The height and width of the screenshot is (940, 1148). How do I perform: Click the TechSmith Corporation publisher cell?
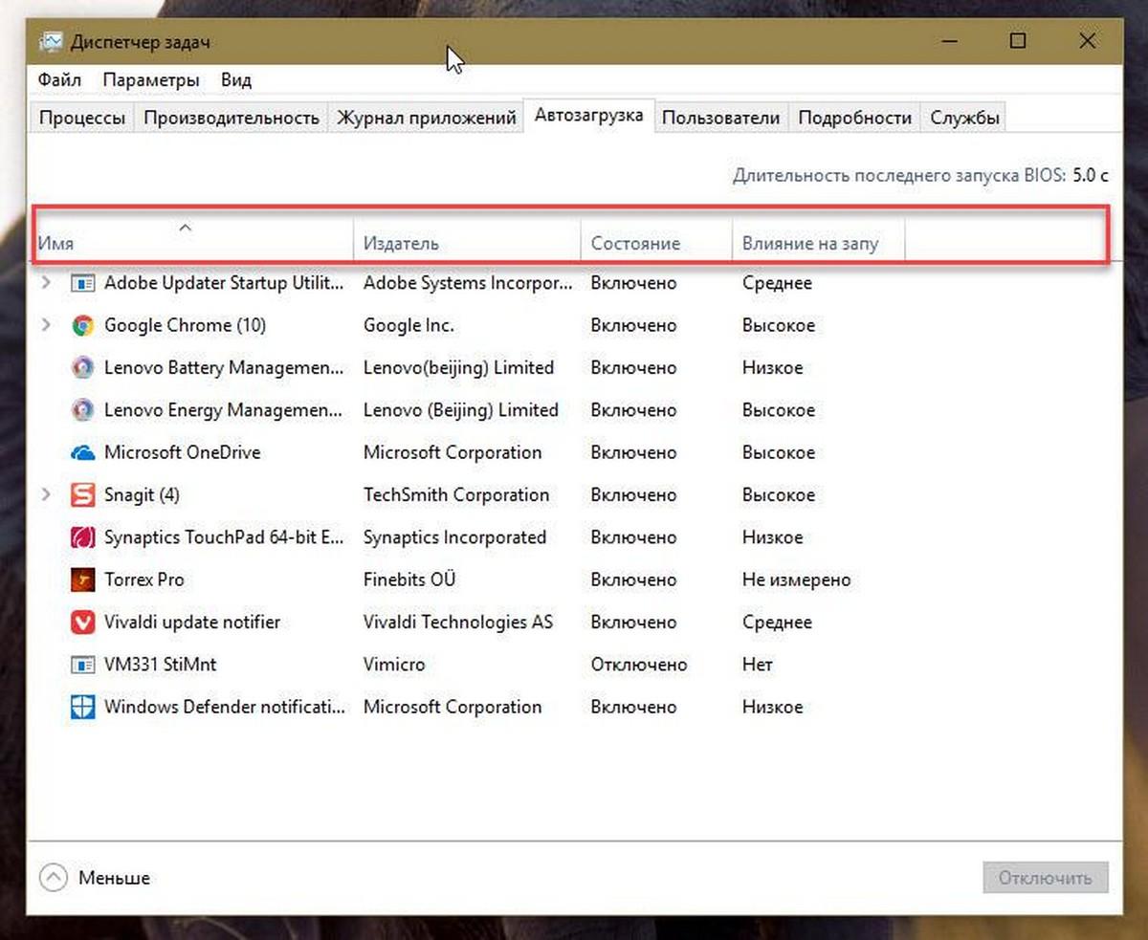pyautogui.click(x=456, y=495)
